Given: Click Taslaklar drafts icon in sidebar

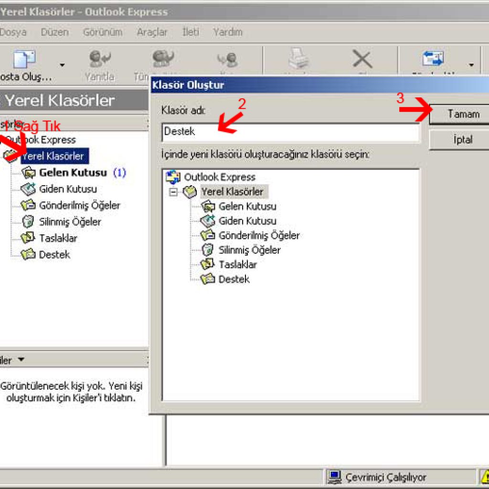Looking at the screenshot, I should (28, 238).
